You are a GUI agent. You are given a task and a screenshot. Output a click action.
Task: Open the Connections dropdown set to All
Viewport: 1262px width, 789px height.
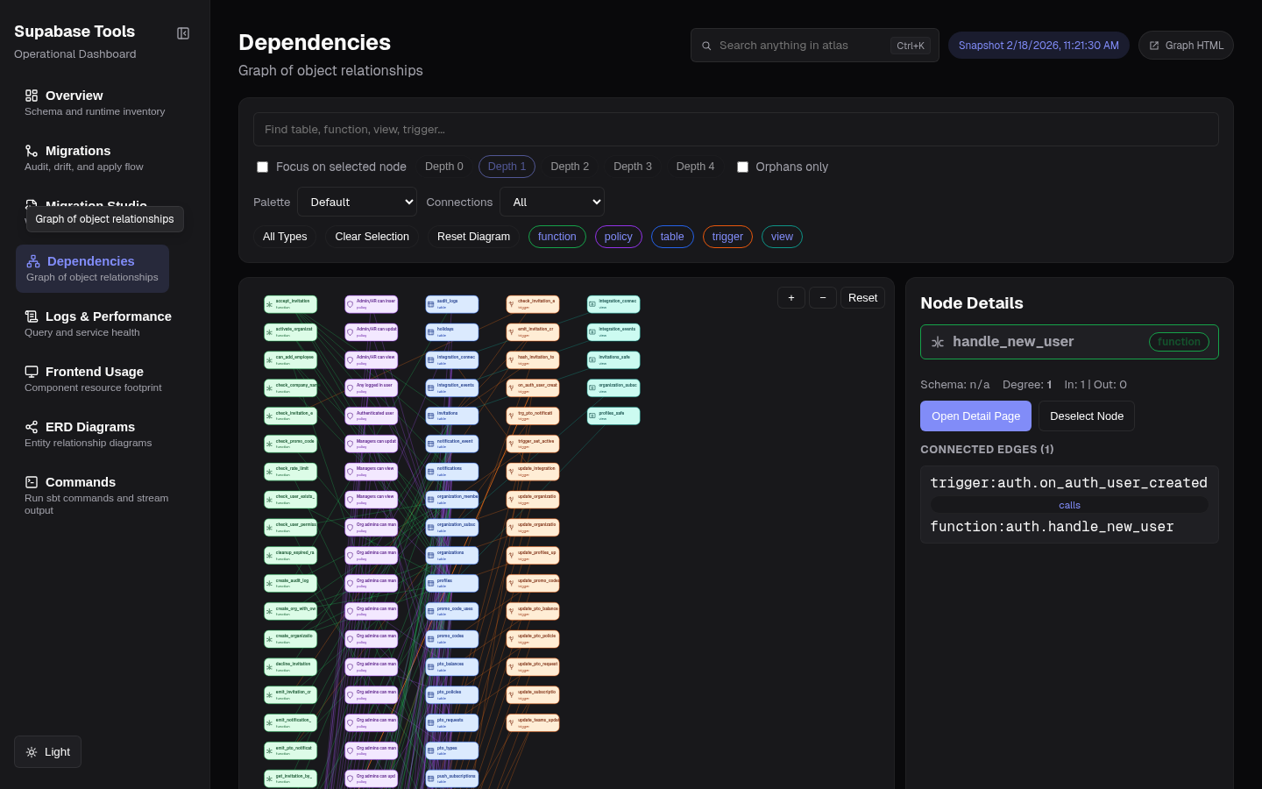click(x=552, y=202)
